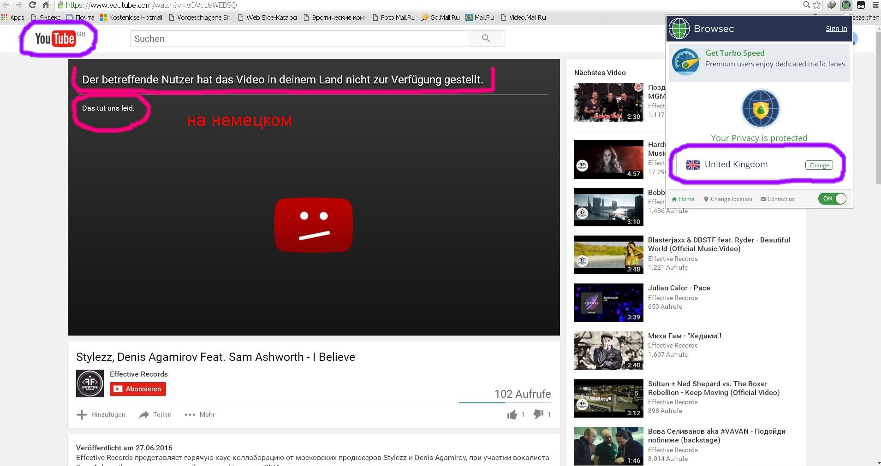Click the YouTube logo
This screenshot has height=466, width=881.
pos(55,39)
